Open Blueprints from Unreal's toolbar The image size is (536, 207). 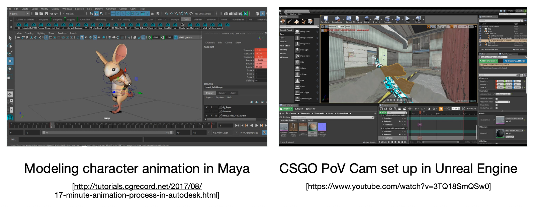point(377,19)
